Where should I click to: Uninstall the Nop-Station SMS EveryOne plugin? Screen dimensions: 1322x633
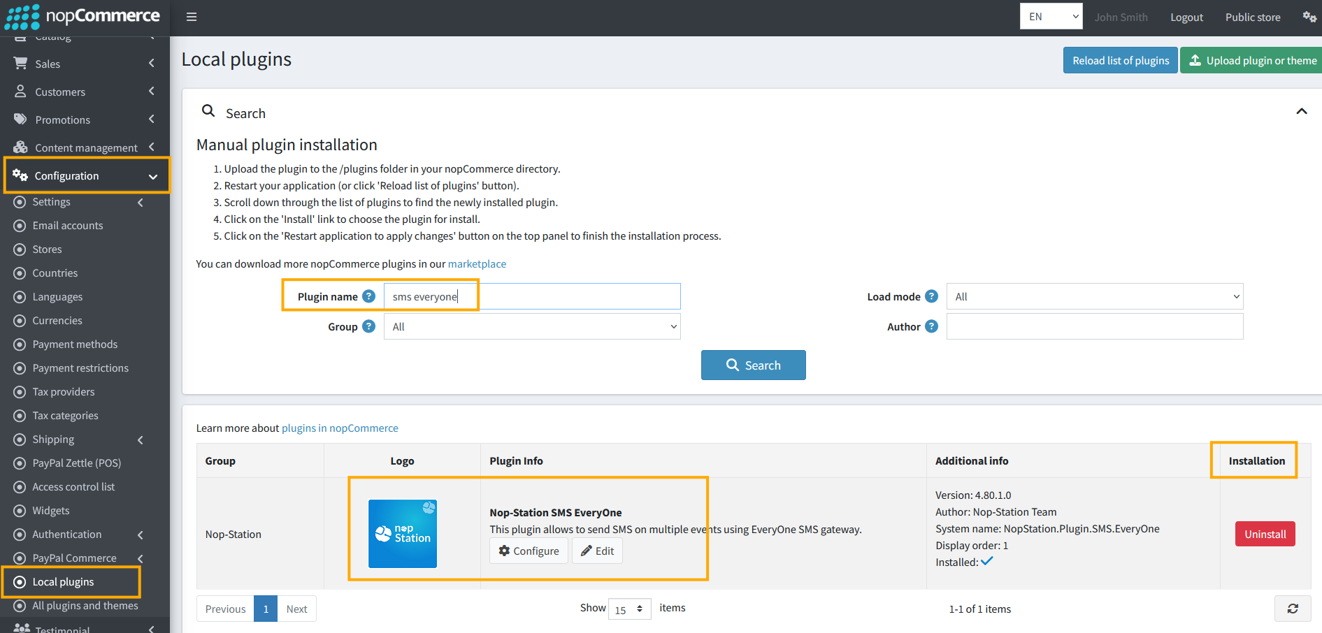[x=1265, y=534]
